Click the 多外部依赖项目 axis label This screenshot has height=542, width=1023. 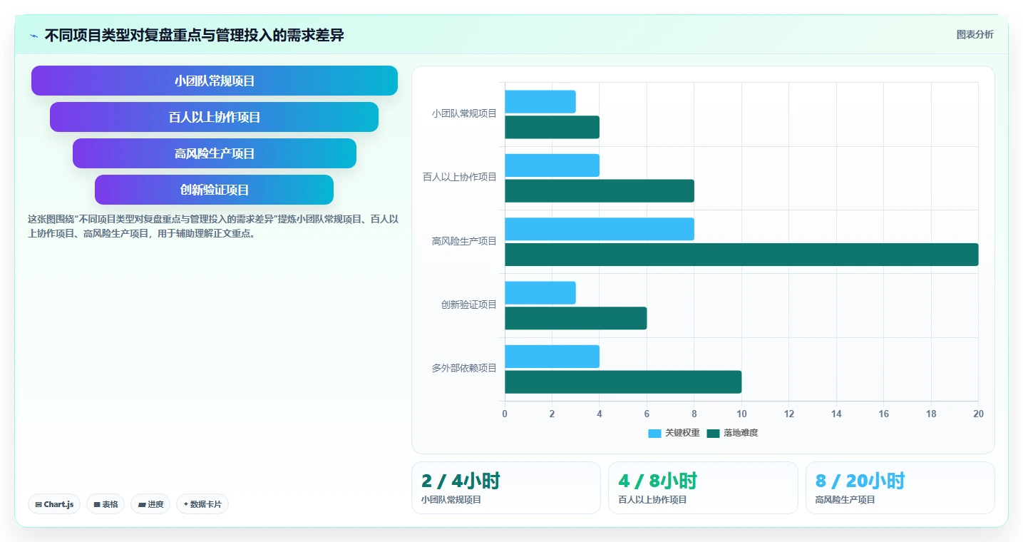(x=464, y=369)
